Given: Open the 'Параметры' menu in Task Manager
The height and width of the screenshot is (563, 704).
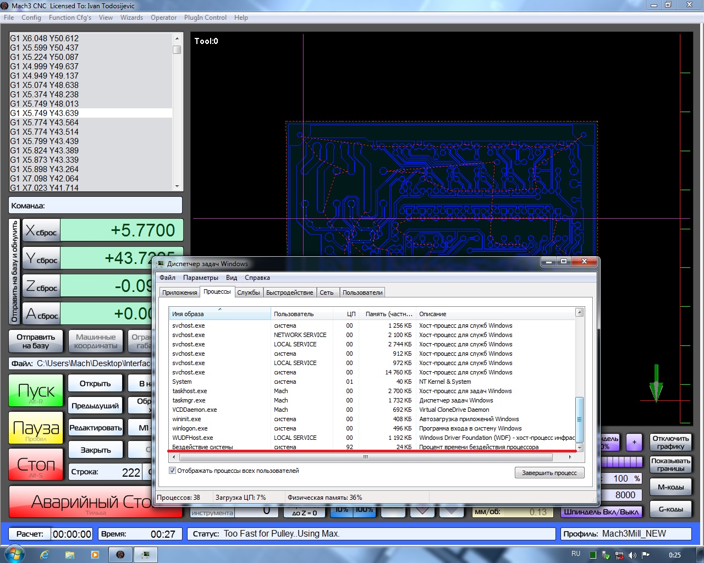Looking at the screenshot, I should (201, 278).
